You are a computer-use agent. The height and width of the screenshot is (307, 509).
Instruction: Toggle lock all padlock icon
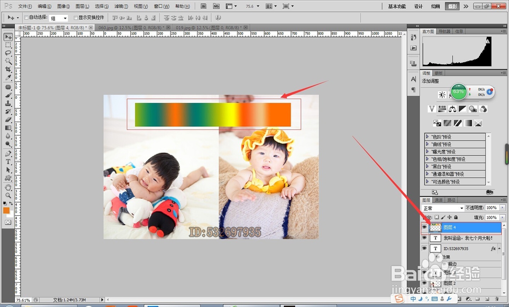(x=456, y=217)
